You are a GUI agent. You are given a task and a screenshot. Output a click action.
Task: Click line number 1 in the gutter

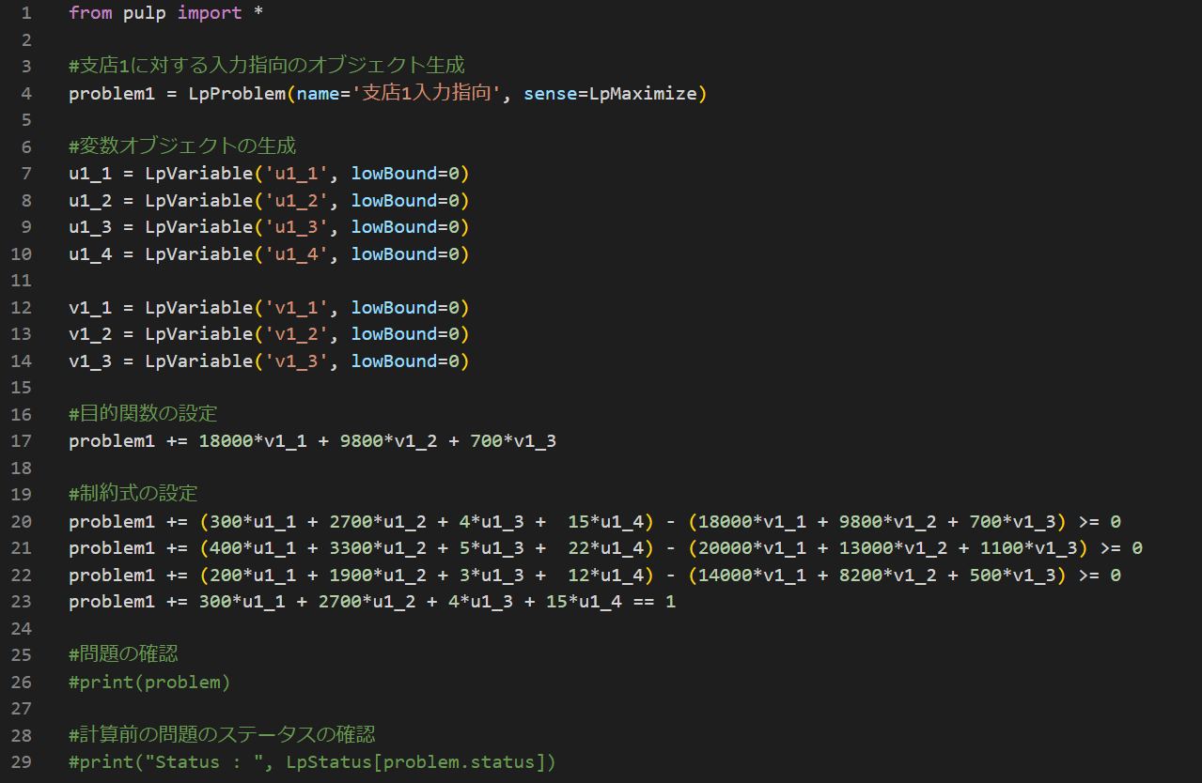coord(24,12)
